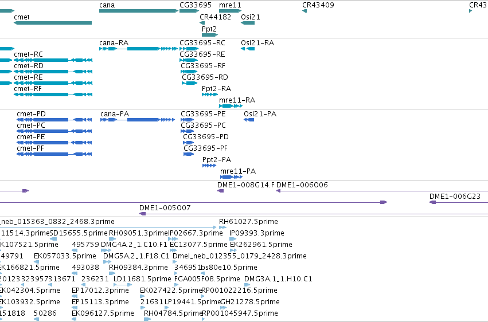Select the DMG4A.2_1.C10.F1 label
Viewport: 488px width, 322px height.
(x=134, y=245)
